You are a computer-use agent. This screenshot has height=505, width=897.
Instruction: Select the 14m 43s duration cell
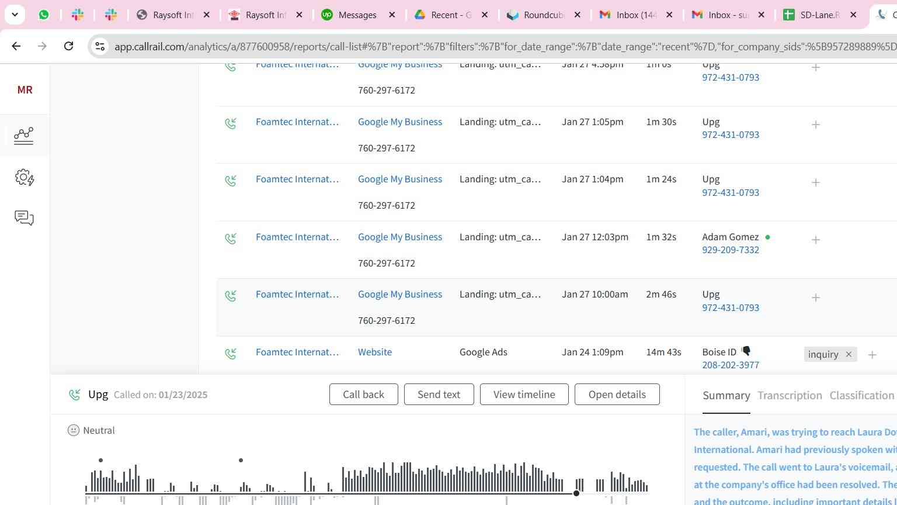click(x=663, y=352)
